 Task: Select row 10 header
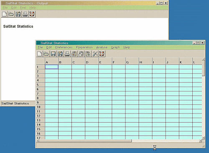(x=41, y=107)
